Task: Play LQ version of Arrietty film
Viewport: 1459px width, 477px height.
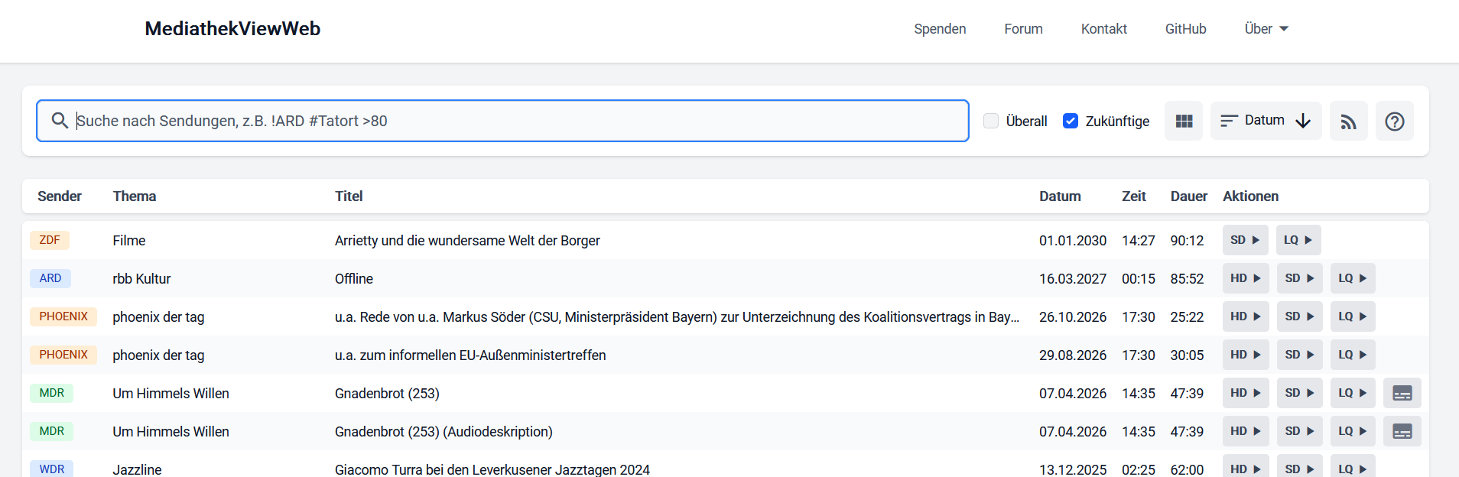Action: (1298, 240)
